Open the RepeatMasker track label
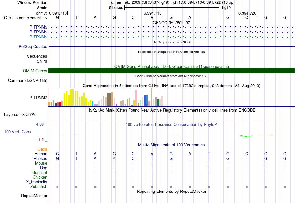 pos(34,196)
